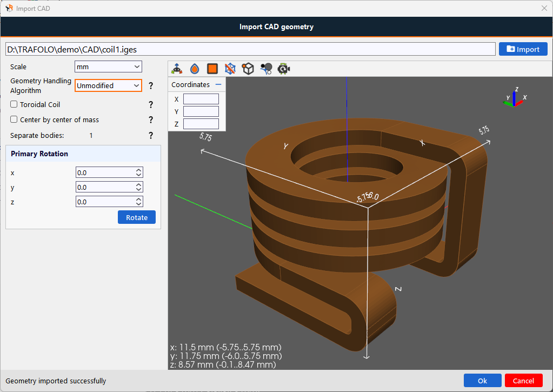Increase the rotation z value

(138, 200)
